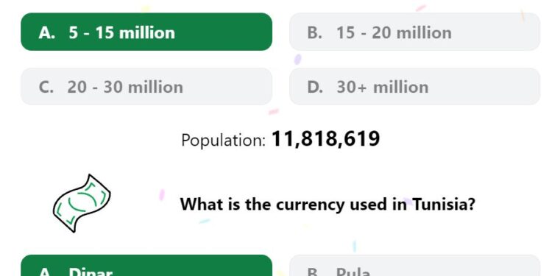Select answer A. 5 - 15 million
The width and height of the screenshot is (552, 276).
click(146, 32)
